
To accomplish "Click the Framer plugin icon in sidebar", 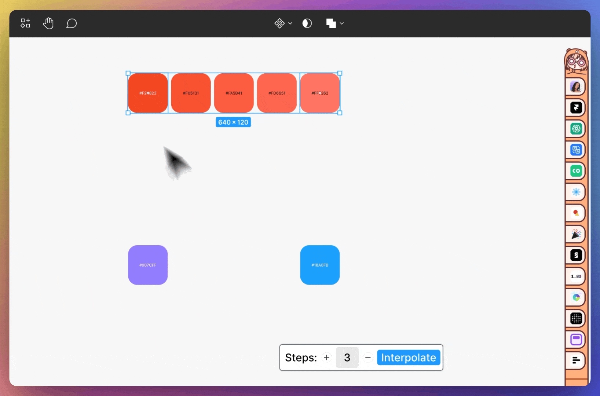I will pos(576,108).
